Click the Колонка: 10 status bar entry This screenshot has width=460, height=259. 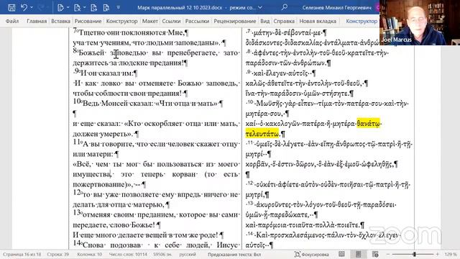[x=89, y=254]
